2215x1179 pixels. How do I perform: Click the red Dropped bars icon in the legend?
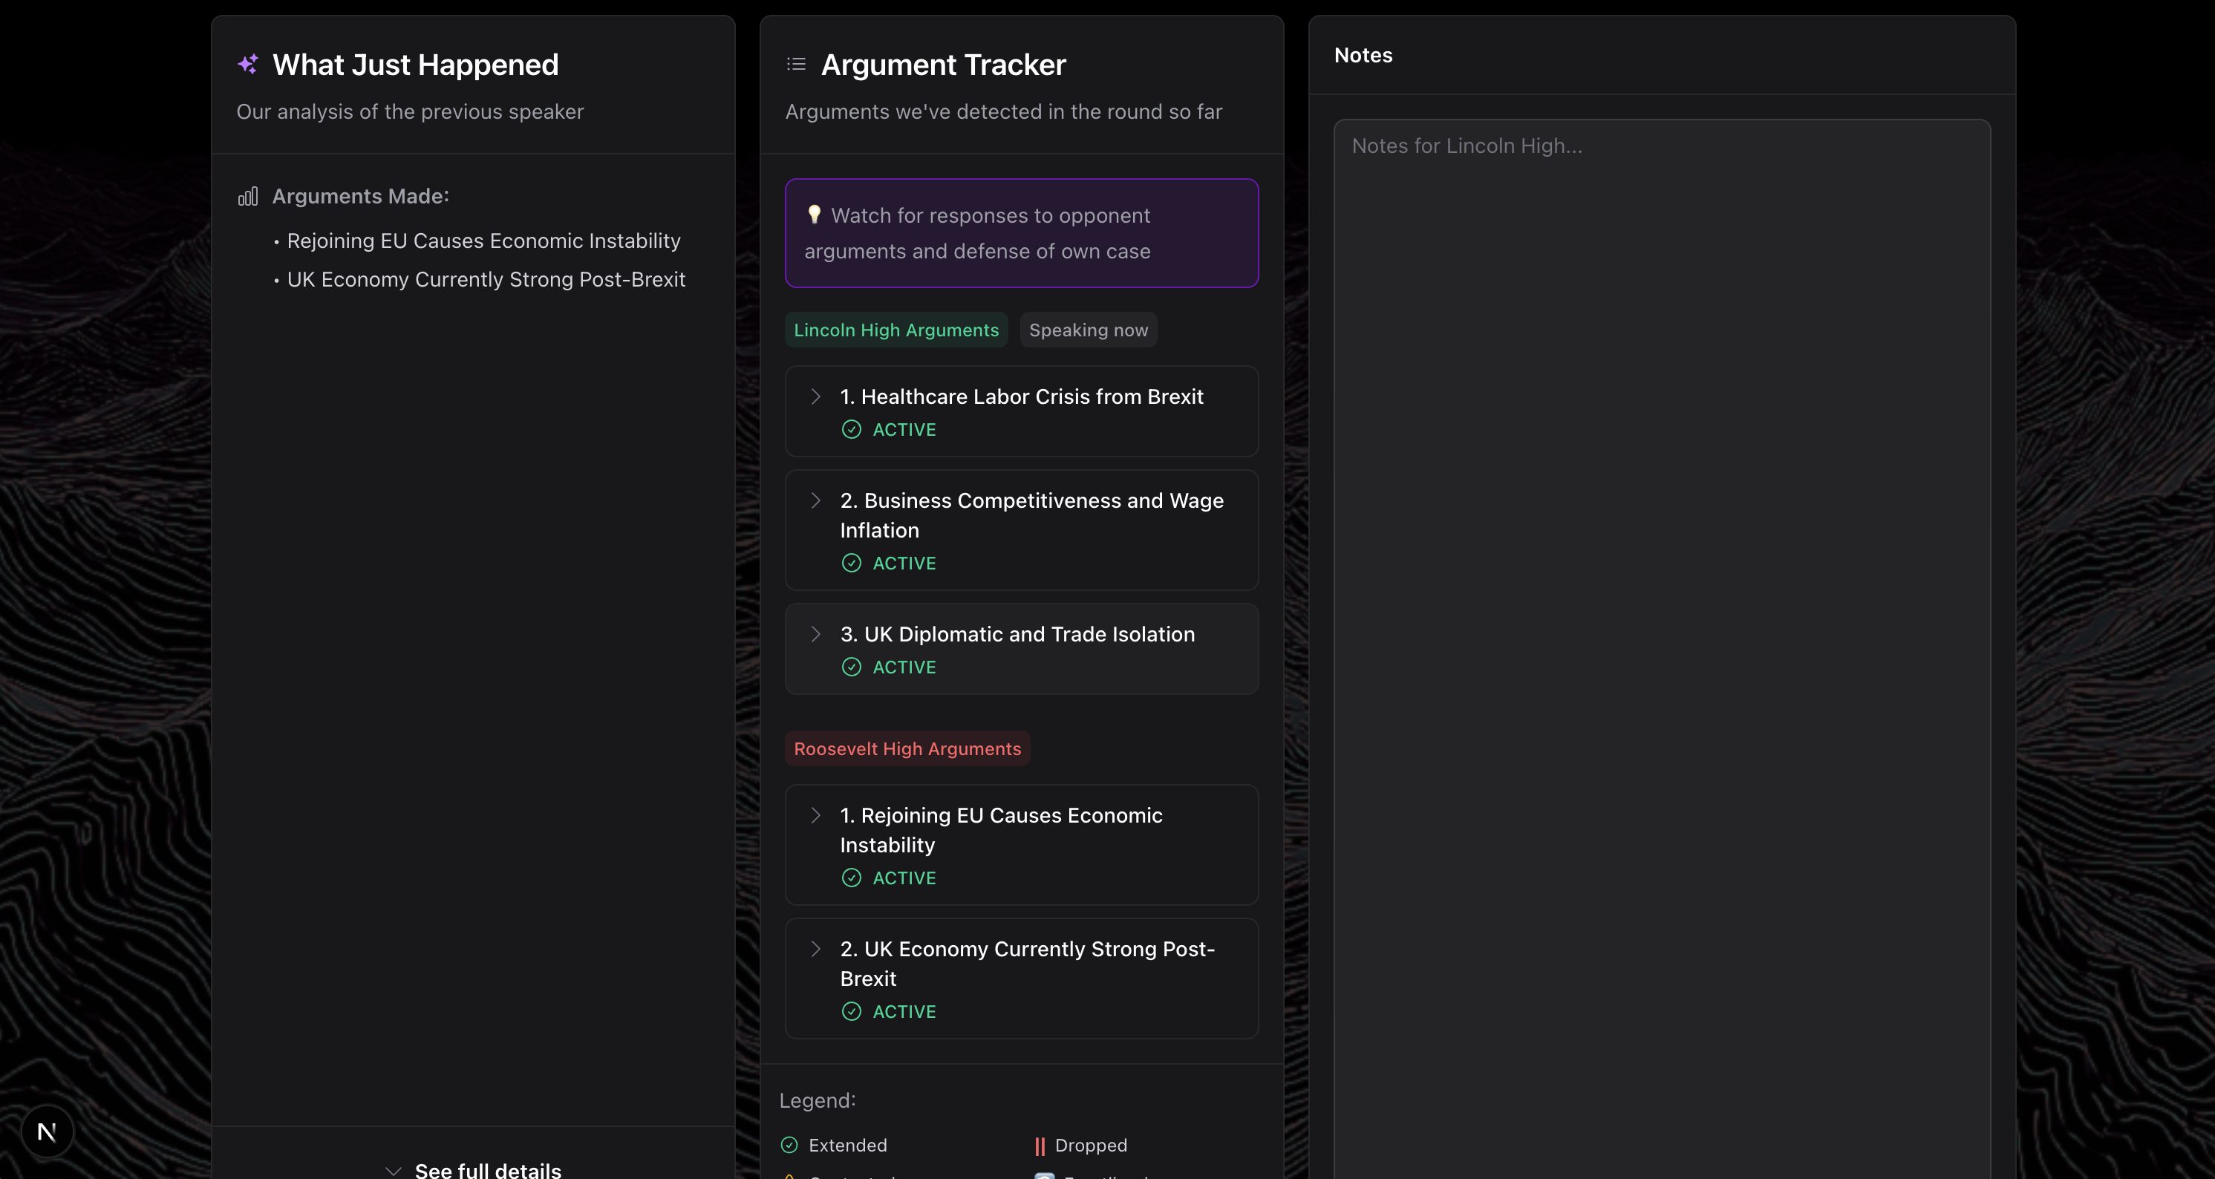1040,1146
